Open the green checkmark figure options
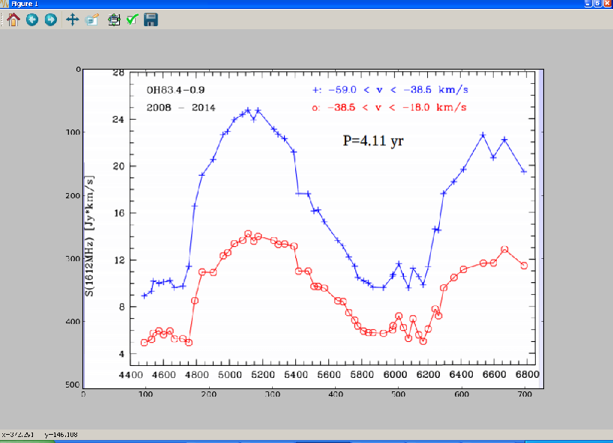Image resolution: width=613 pixels, height=443 pixels. (133, 19)
